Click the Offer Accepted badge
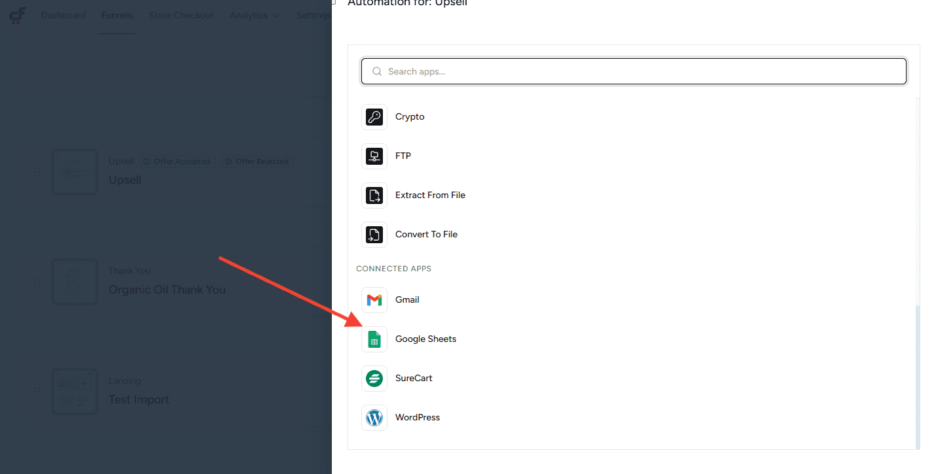 coord(177,161)
